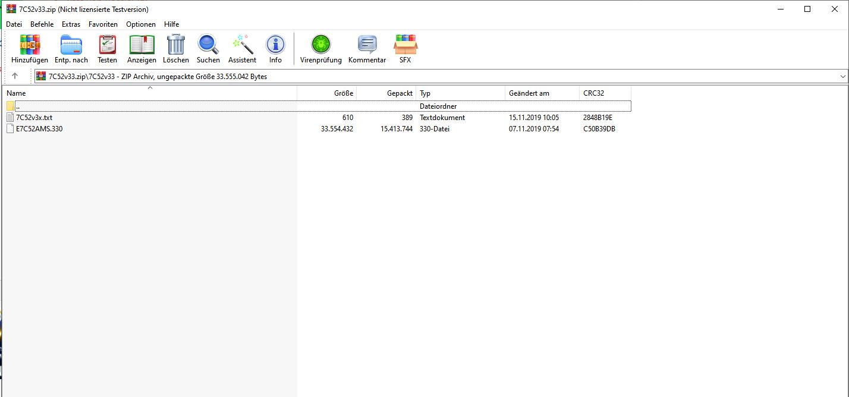
Task: Open the Favoriten menu
Action: 103,24
